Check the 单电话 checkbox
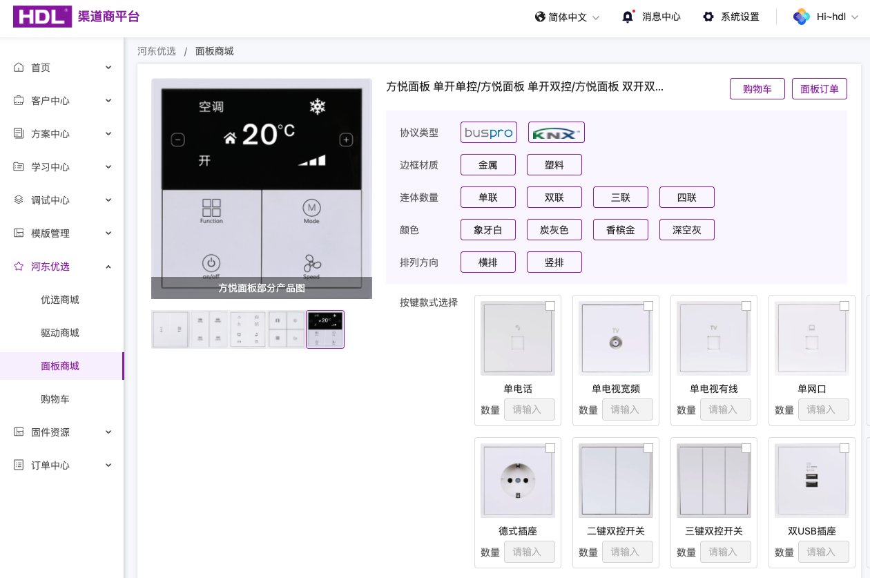The image size is (870, 578). (x=550, y=306)
